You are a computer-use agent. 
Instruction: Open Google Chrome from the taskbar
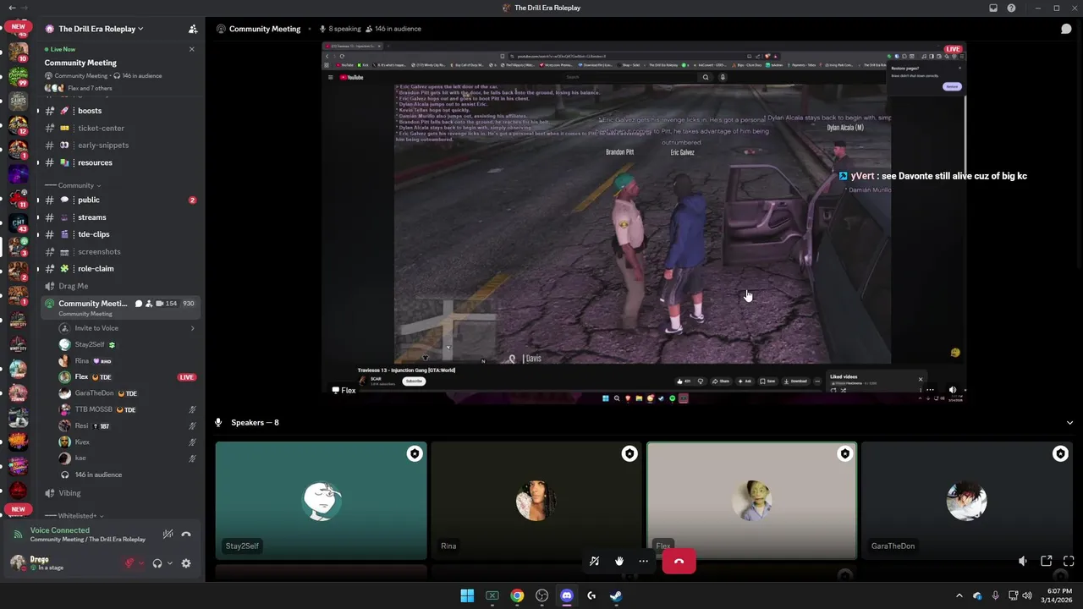tap(517, 595)
